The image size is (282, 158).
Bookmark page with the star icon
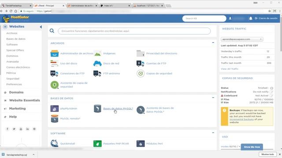pos(269,11)
